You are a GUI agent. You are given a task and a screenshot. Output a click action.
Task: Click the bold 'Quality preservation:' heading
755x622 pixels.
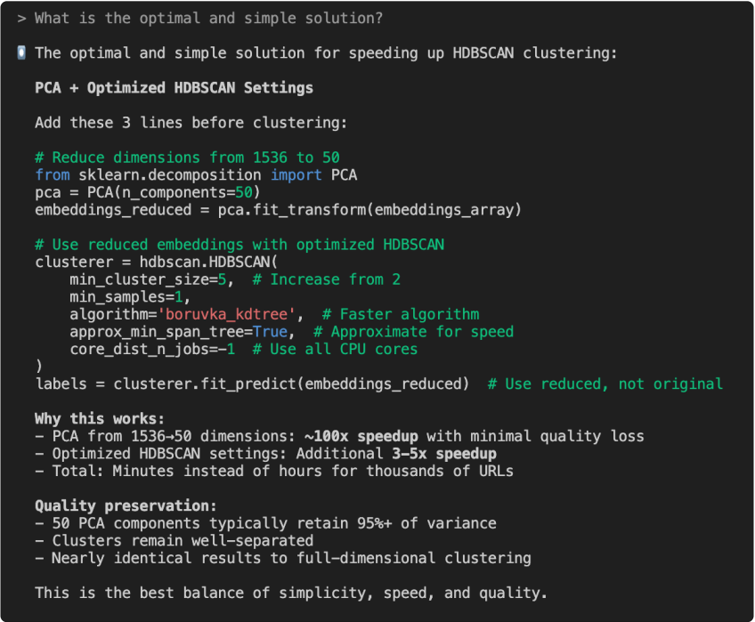click(126, 505)
